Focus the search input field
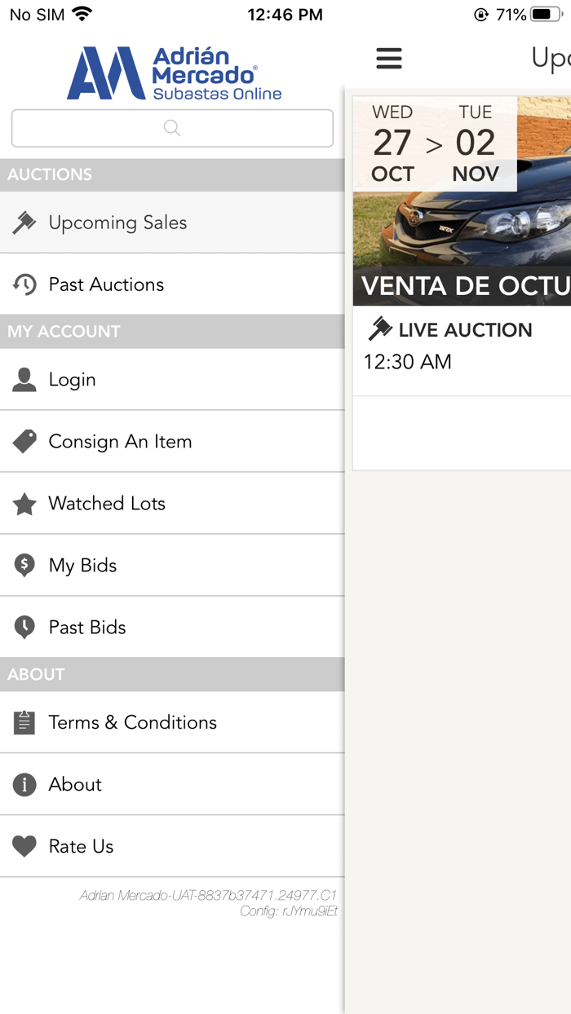The width and height of the screenshot is (571, 1014). [x=172, y=128]
